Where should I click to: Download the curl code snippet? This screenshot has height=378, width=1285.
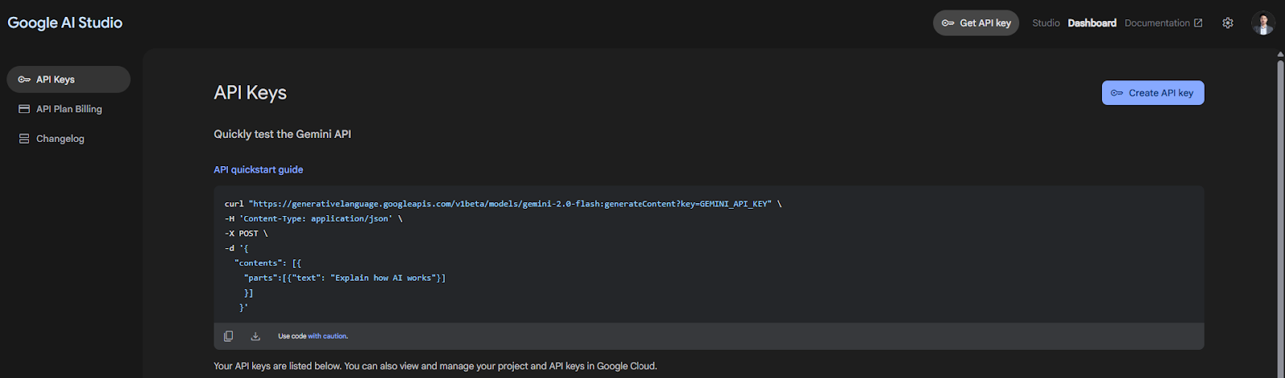point(255,336)
